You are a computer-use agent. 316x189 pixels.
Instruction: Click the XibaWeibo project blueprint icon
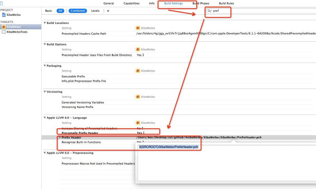[4, 15]
